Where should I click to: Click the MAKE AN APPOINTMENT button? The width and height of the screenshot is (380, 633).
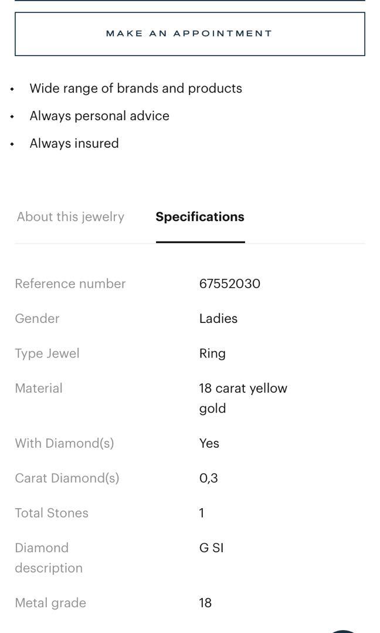(189, 33)
